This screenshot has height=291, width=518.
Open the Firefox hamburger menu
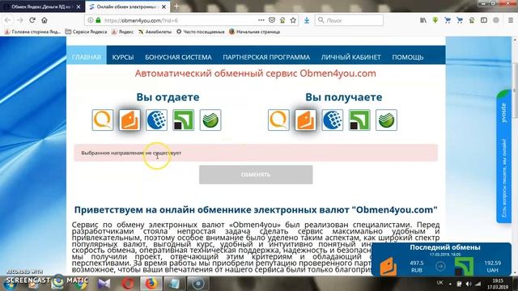tap(511, 20)
